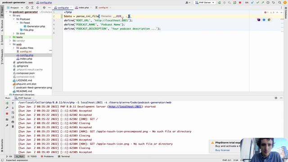Click the collapse all icon in Project panel
The height and width of the screenshot is (162, 288).
[37, 8]
